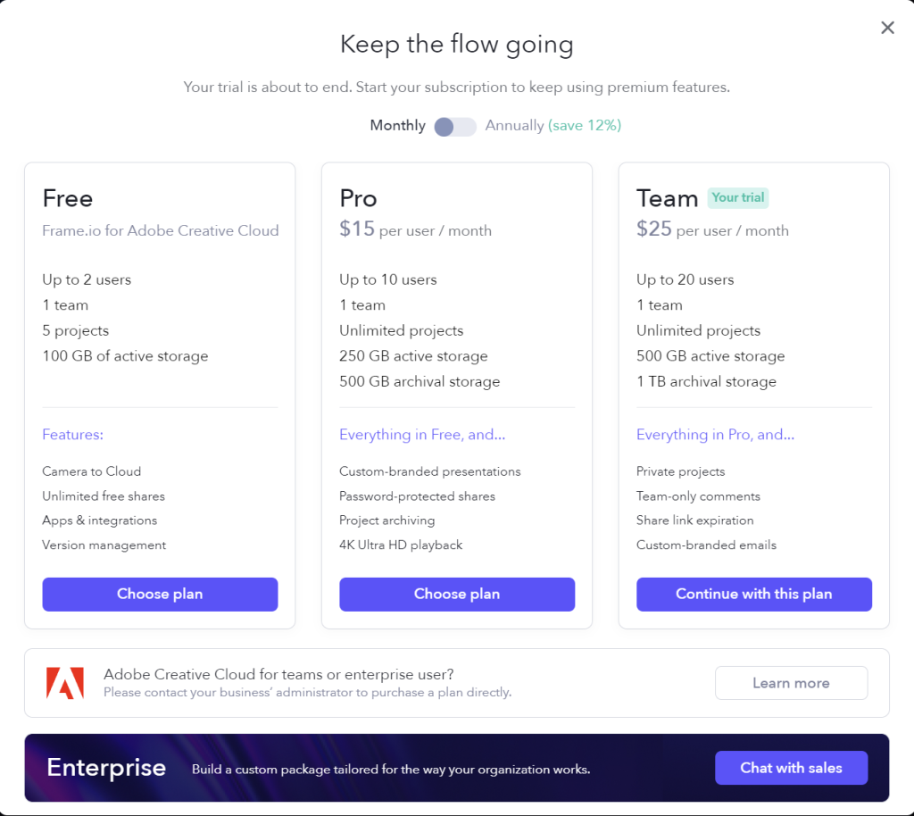
Task: Click the Features: heading in Free plan
Action: [x=73, y=435]
